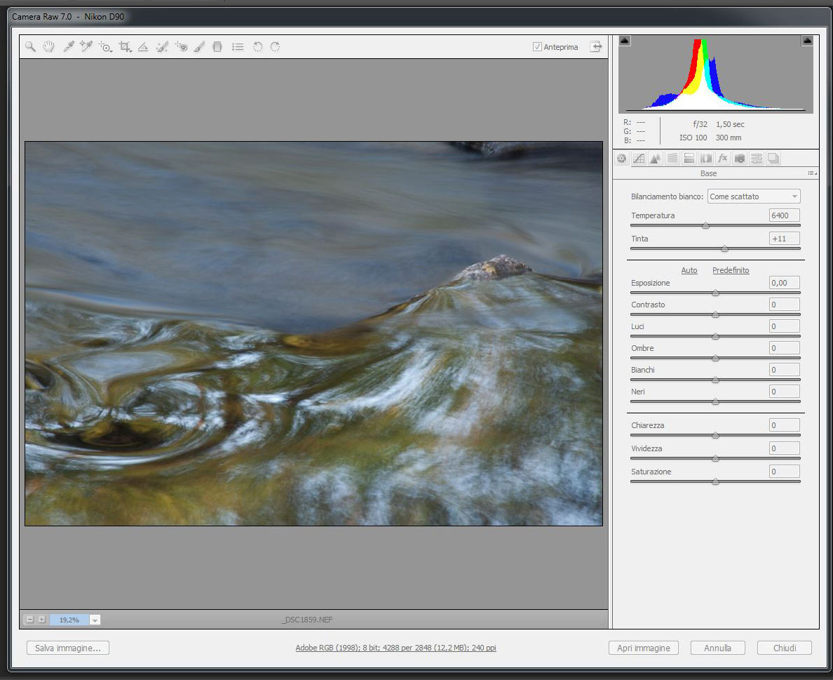Viewport: 833px width, 680px height.
Task: Click the Auto tone link
Action: 689,270
